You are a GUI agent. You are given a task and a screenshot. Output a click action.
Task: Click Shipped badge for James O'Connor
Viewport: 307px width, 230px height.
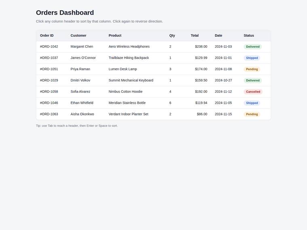pyautogui.click(x=252, y=58)
